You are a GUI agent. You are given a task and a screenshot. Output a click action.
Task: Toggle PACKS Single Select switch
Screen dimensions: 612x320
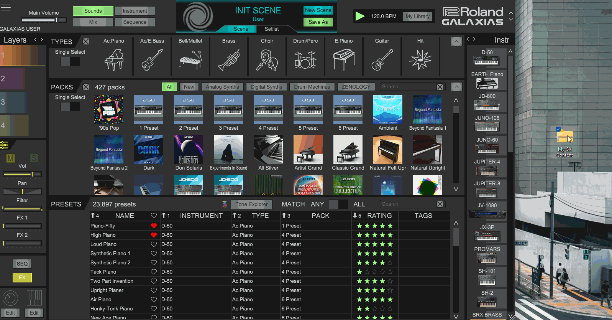pos(70,107)
